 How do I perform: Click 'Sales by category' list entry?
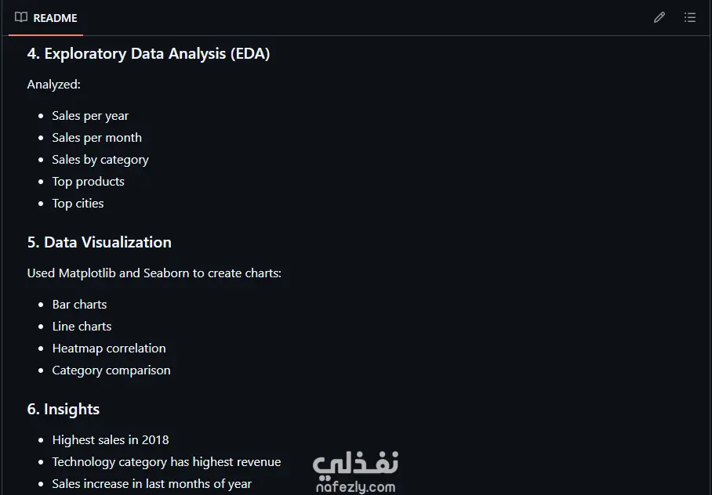coord(100,160)
